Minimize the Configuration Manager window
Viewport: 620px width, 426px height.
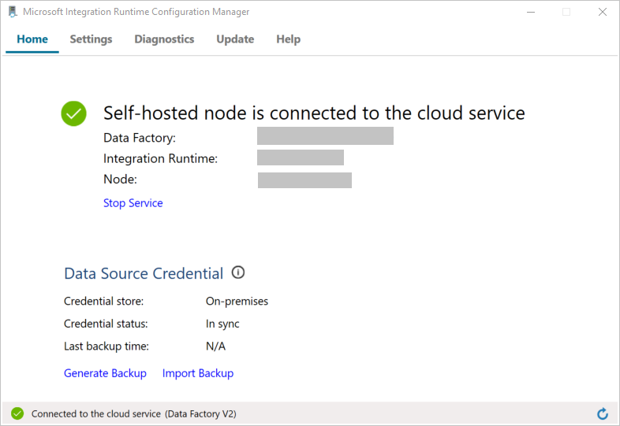pyautogui.click(x=529, y=12)
